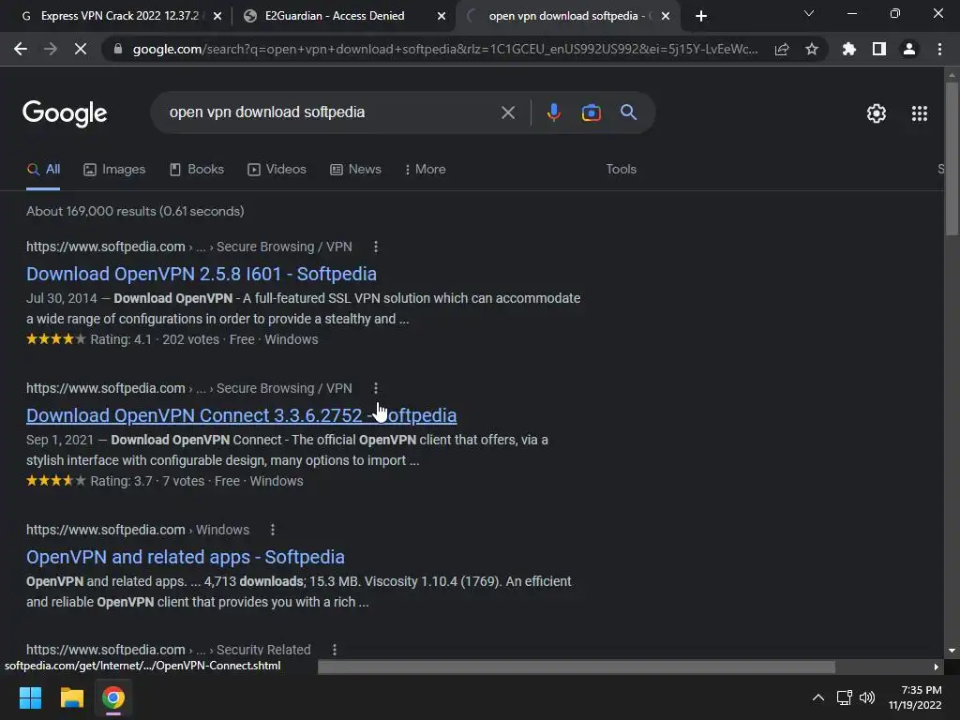This screenshot has height=720, width=960.
Task: Open tab search dropdown chevron
Action: pos(809,13)
